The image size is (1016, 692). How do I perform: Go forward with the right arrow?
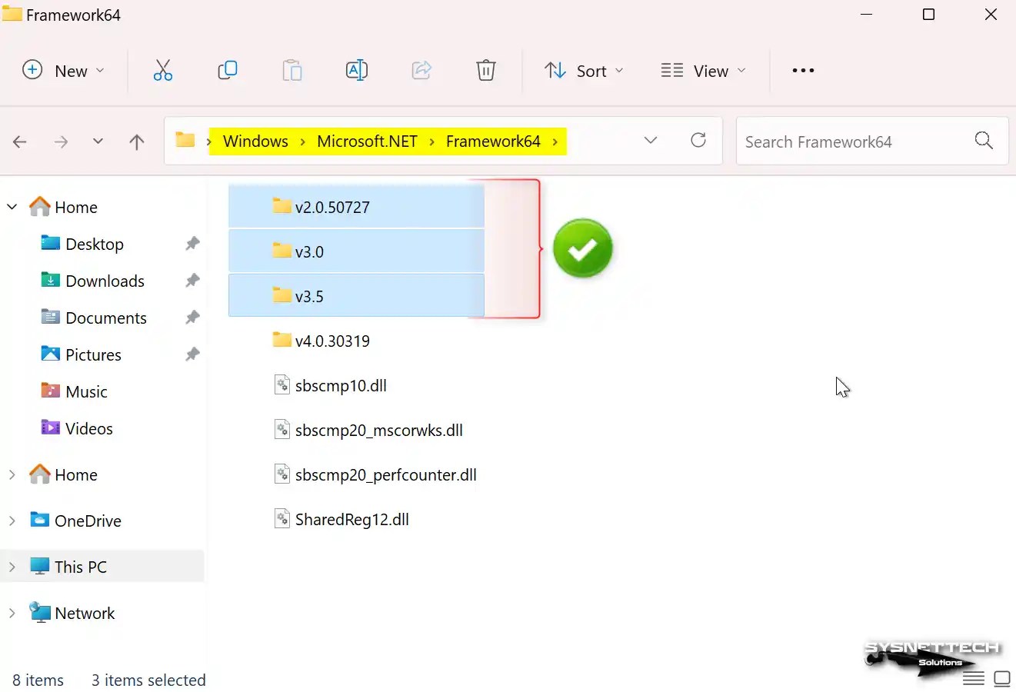[x=61, y=141]
